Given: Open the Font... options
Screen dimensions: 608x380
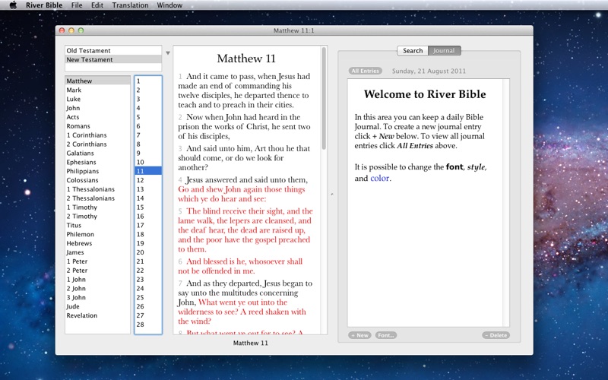Looking at the screenshot, I should point(385,335).
